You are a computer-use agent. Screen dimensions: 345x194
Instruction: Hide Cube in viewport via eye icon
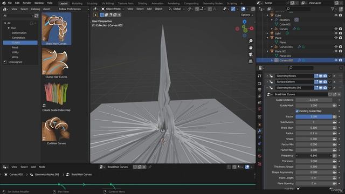click(x=336, y=16)
